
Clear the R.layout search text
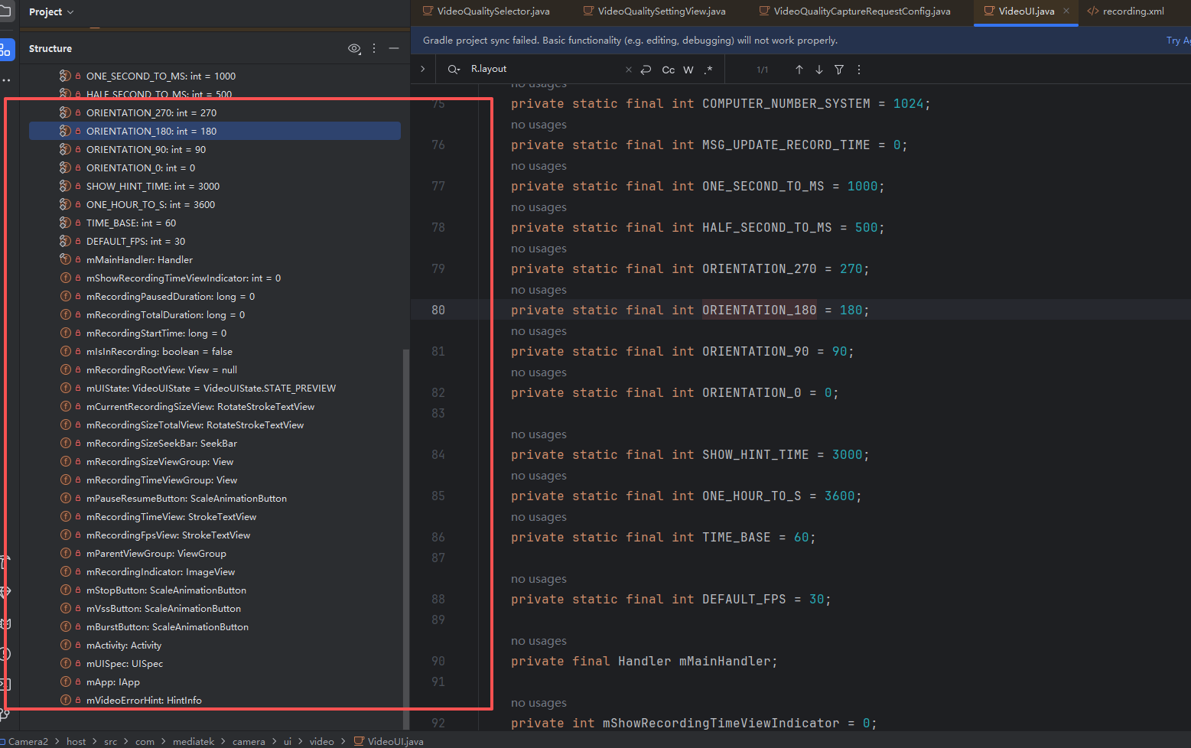[x=629, y=70]
